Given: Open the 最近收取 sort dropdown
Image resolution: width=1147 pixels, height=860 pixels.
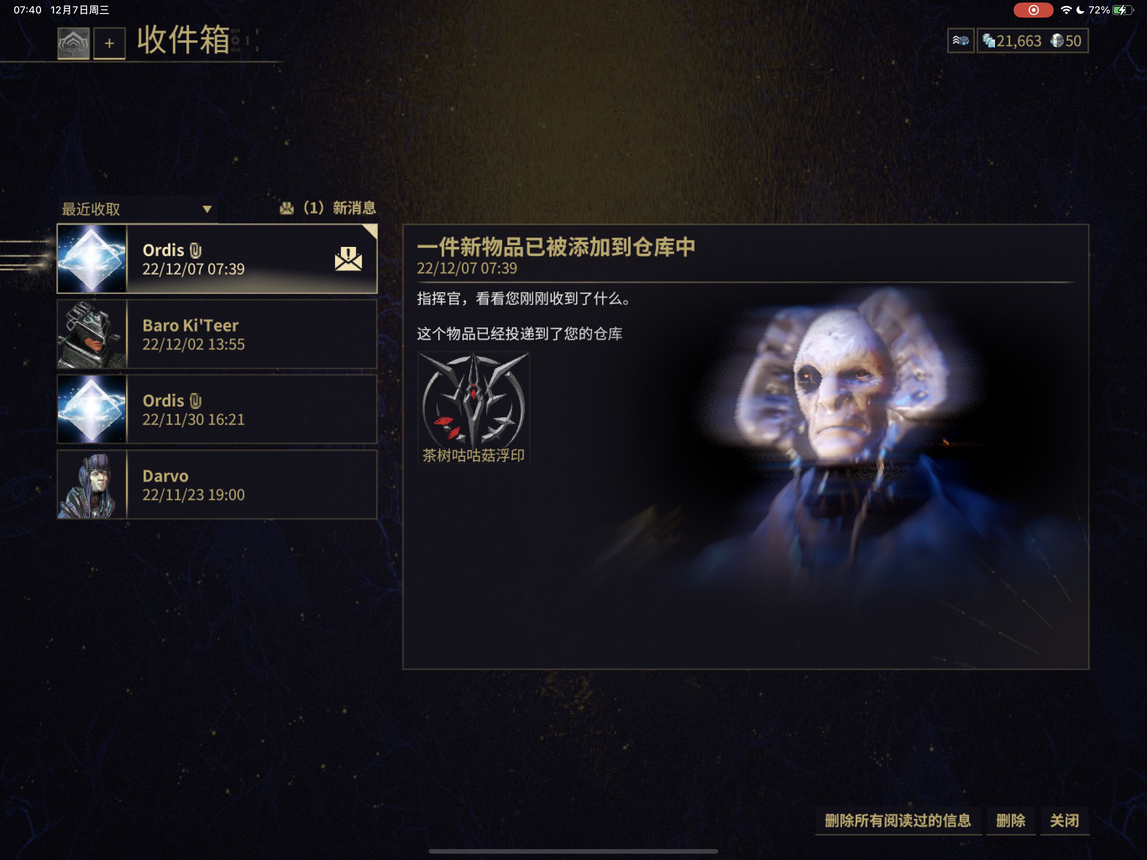Looking at the screenshot, I should point(137,209).
